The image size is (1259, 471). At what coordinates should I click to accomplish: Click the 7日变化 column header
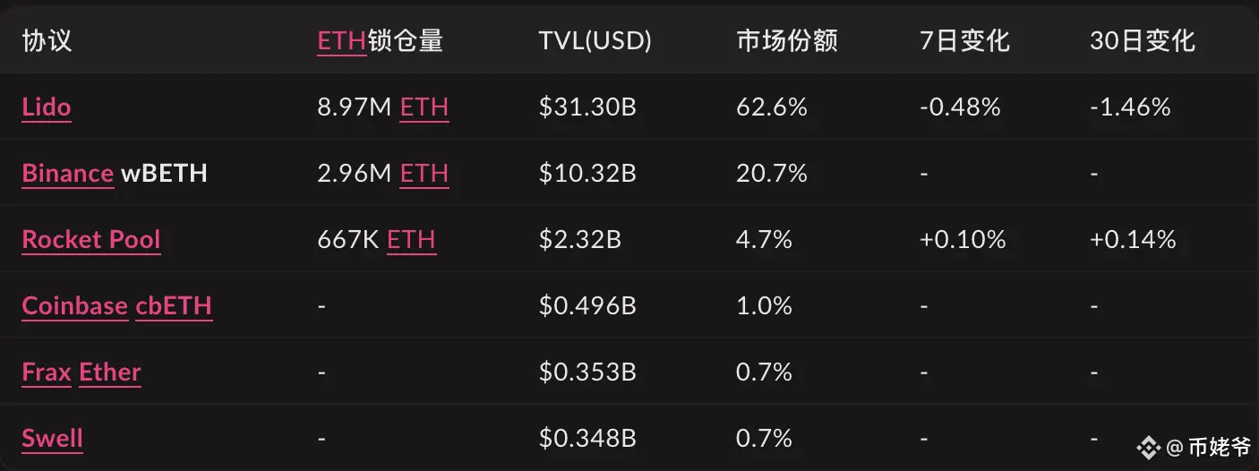click(x=964, y=40)
